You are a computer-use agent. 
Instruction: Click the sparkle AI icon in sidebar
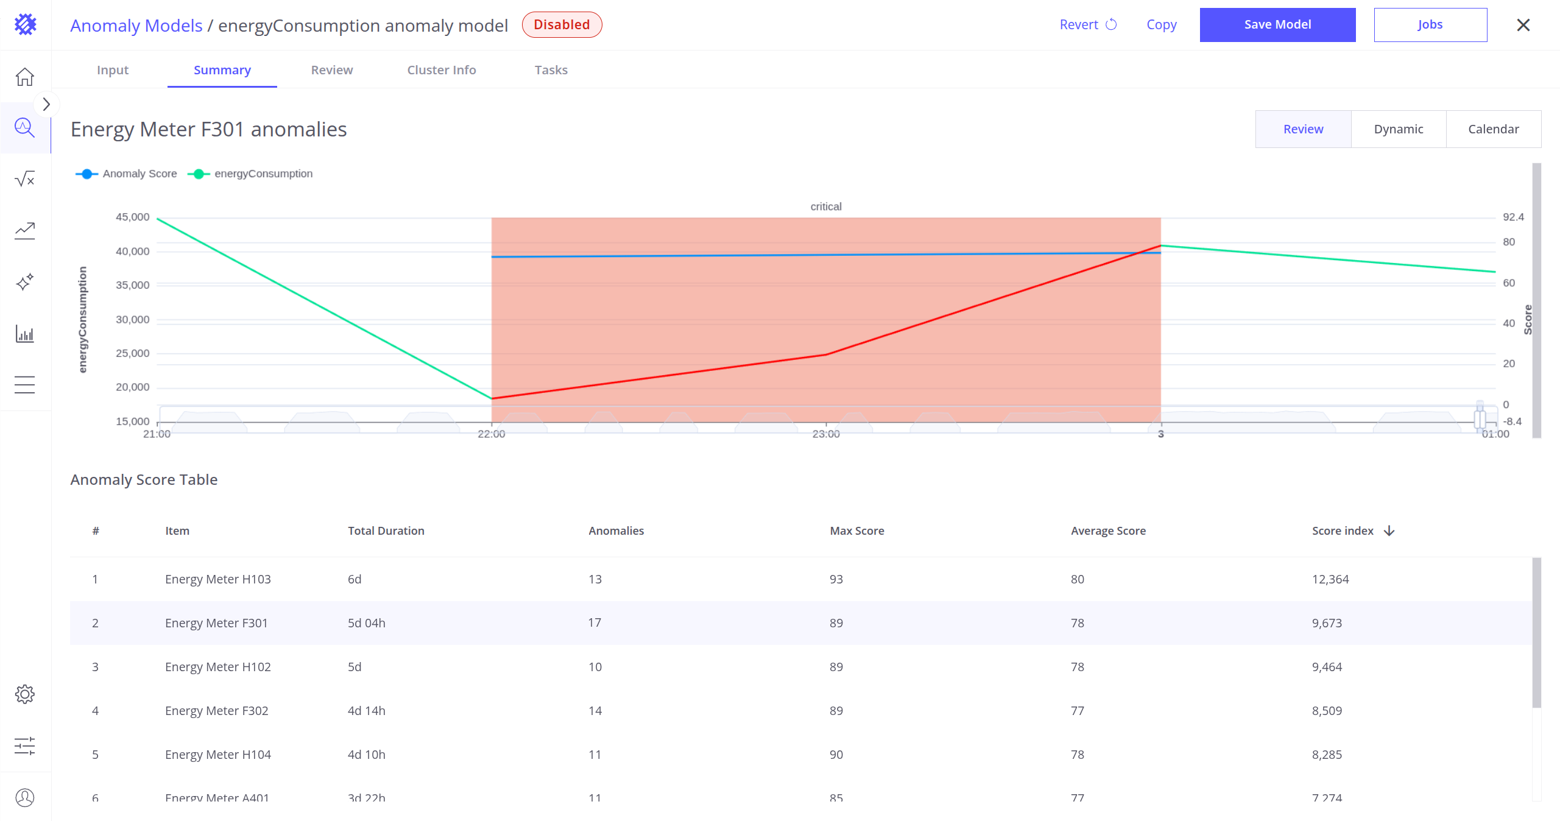(25, 282)
